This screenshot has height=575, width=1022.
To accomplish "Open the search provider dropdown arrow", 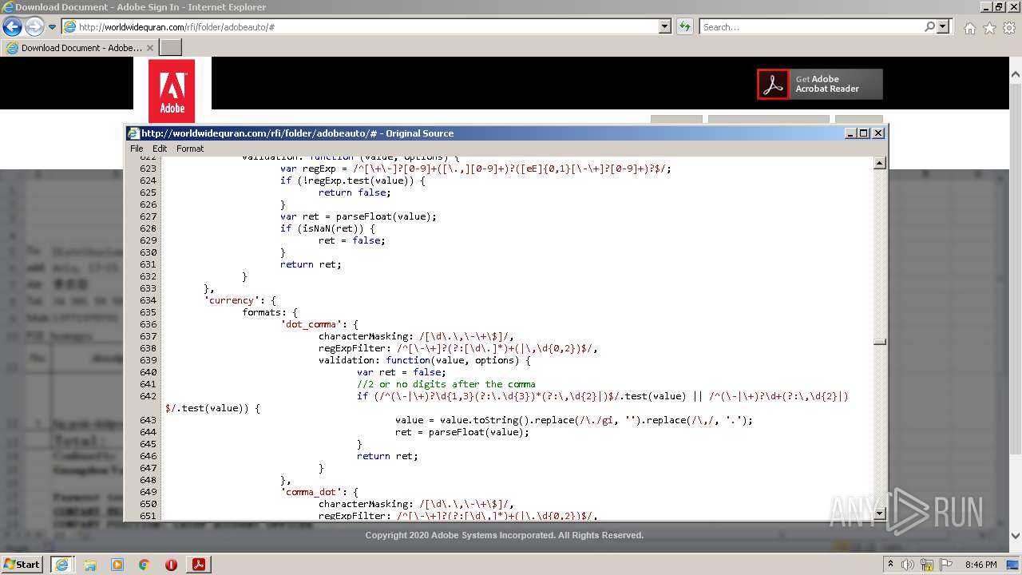I will coord(943,27).
